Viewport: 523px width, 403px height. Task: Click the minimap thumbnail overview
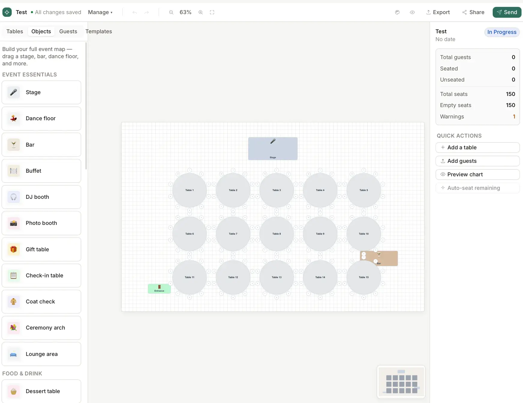[x=401, y=382]
